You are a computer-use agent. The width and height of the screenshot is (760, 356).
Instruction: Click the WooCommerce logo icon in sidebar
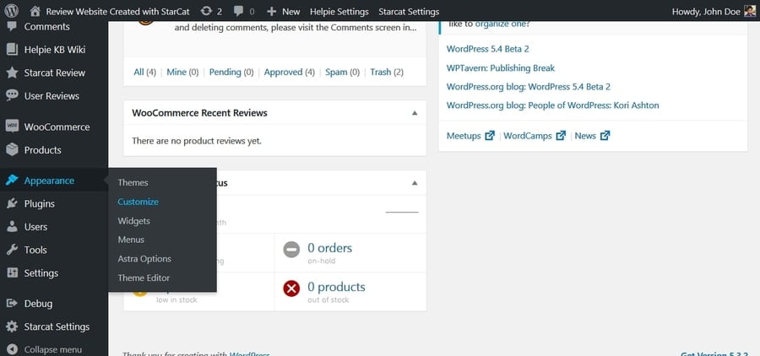(12, 127)
